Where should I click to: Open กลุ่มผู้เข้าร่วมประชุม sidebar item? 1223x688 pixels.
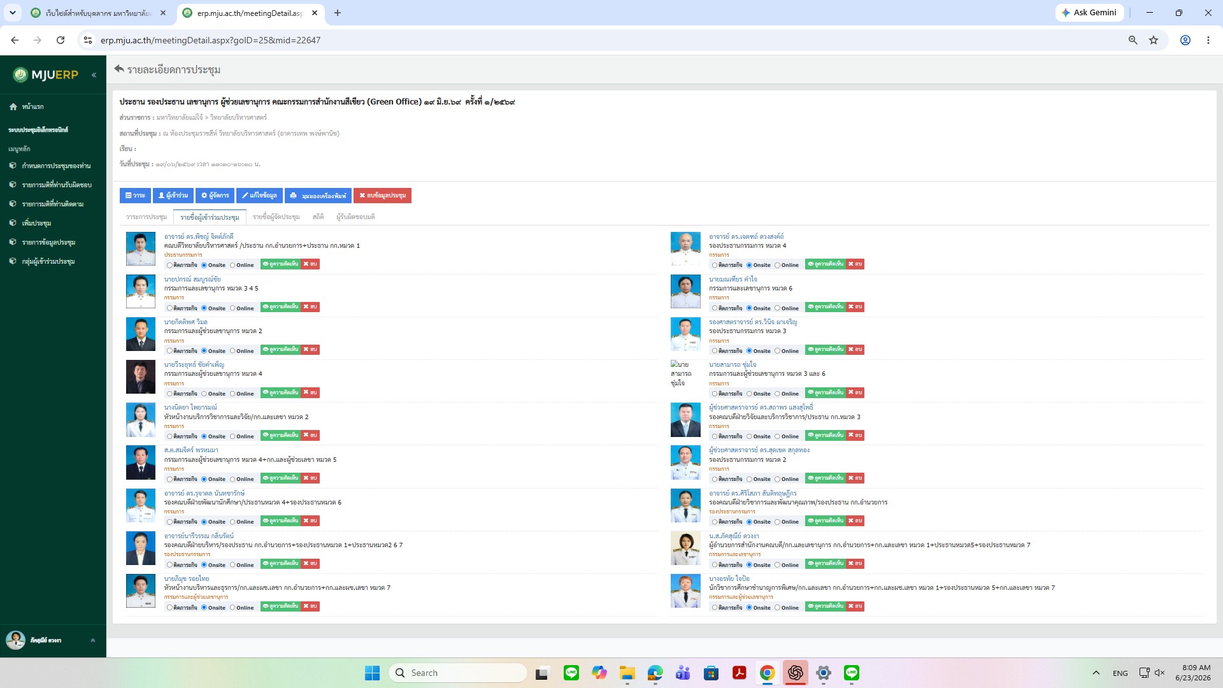click(x=48, y=261)
